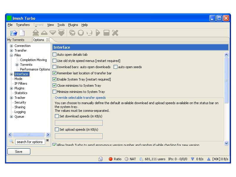The image size is (236, 177).
Task: Click the red Ratio status indicator
Action: [x=111, y=159]
